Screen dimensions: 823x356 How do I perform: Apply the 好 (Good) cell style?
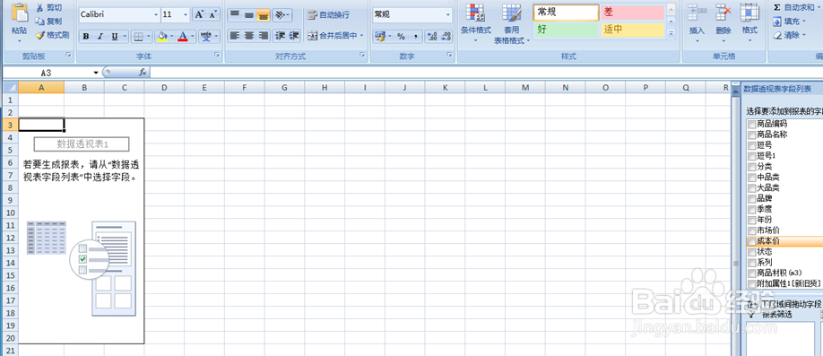566,30
